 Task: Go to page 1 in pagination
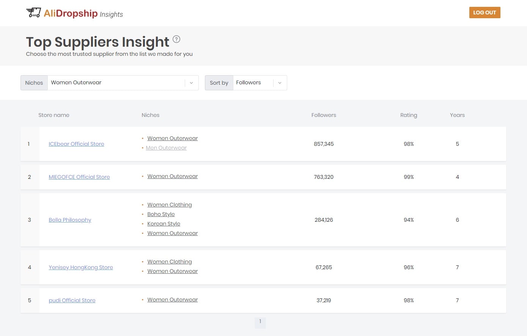coord(260,322)
